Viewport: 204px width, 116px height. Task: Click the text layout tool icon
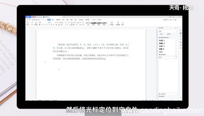pyautogui.click(x=112, y=23)
